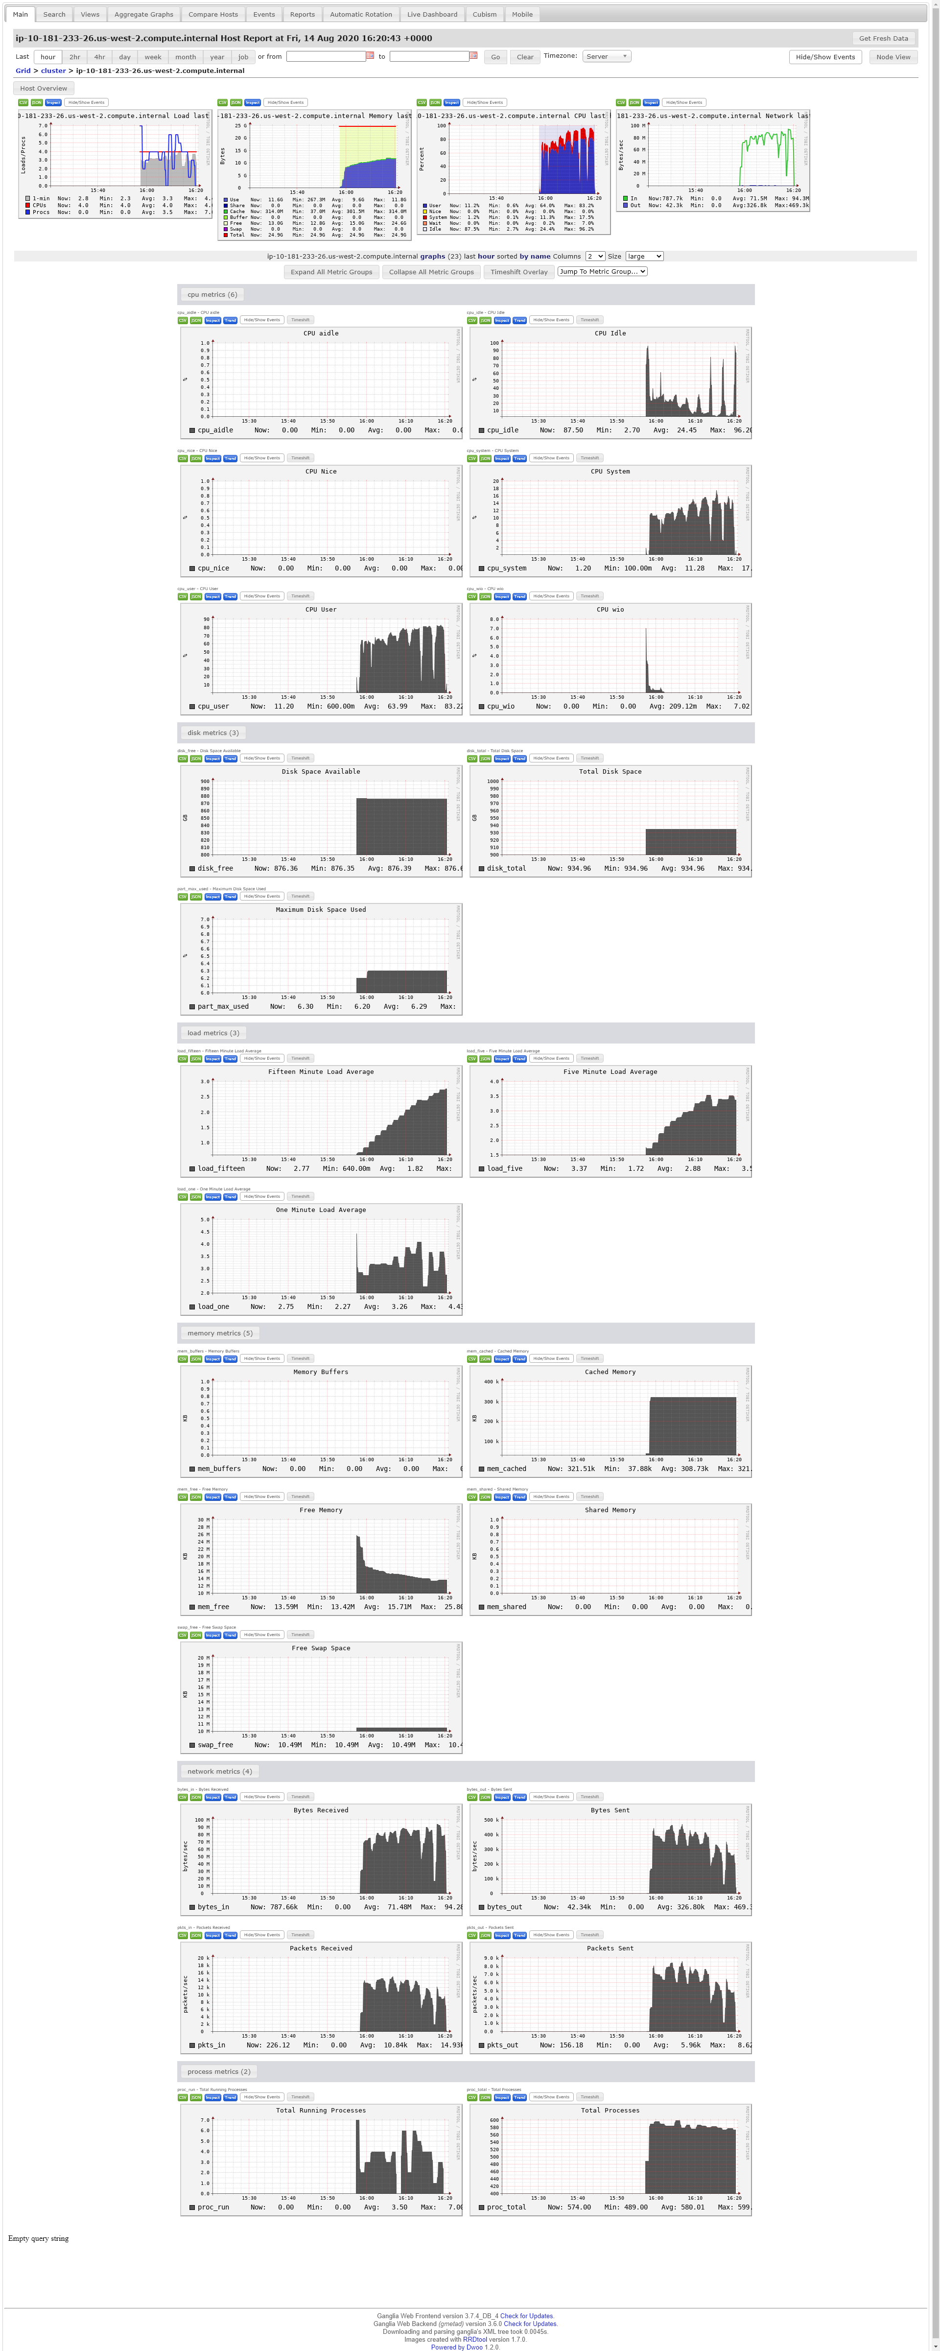940x2351 pixels.
Task: Inspect the mem_free graph
Action: 212,1497
